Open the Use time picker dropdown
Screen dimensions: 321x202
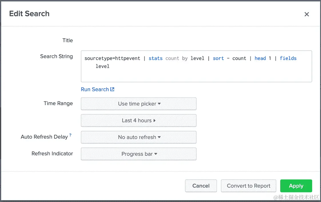tap(139, 104)
